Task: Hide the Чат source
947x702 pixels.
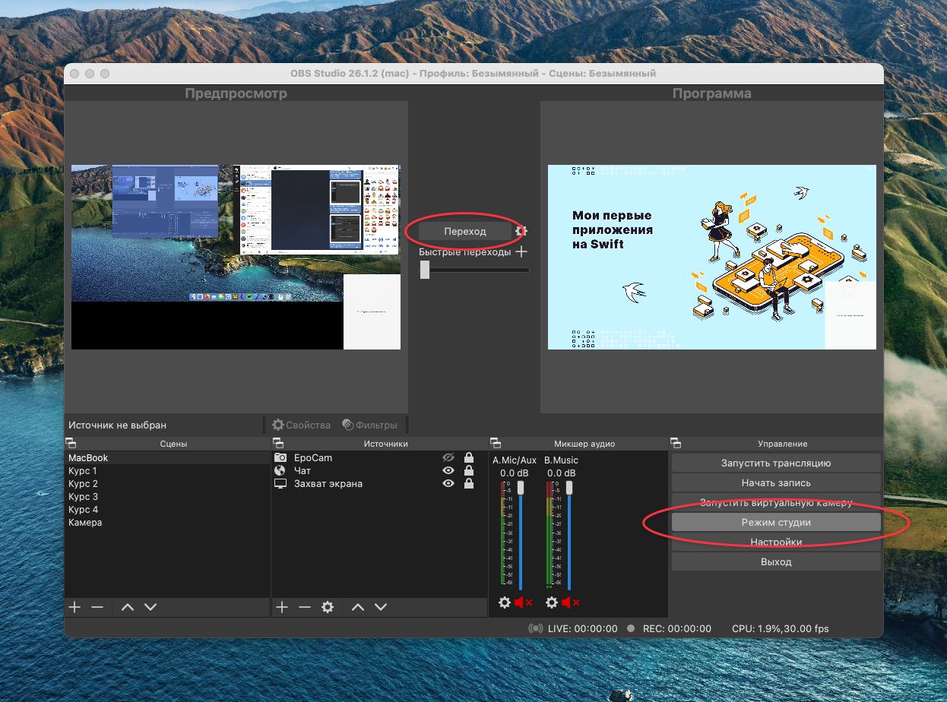Action: 448,470
